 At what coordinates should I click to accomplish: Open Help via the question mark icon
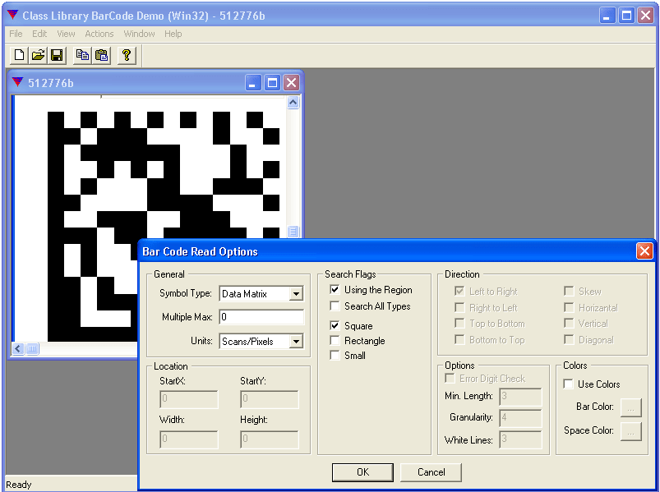[125, 55]
